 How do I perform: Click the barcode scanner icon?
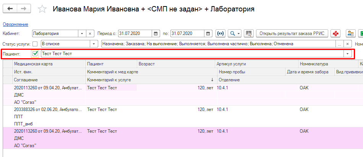pos(249,33)
